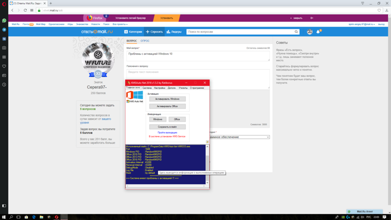
Task: Open 'Дополн.' tab in KMSAuto
Action: pos(172,88)
